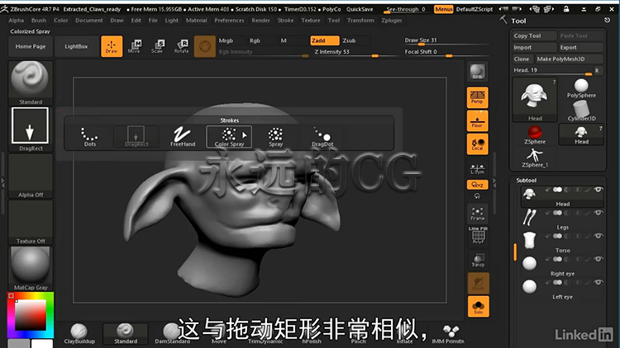Choose the FreeHand stroke
Screen dimensions: 620x348
coord(183,137)
